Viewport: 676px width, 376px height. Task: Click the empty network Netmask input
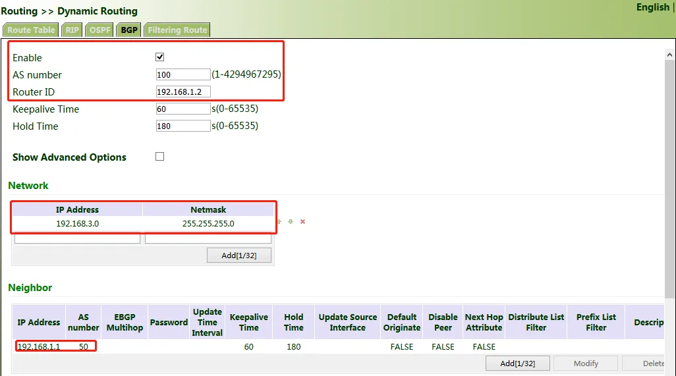[x=208, y=238]
